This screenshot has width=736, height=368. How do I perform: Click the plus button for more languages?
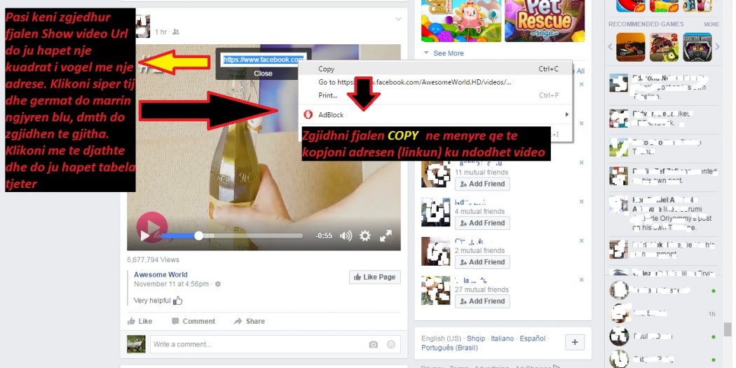575,342
